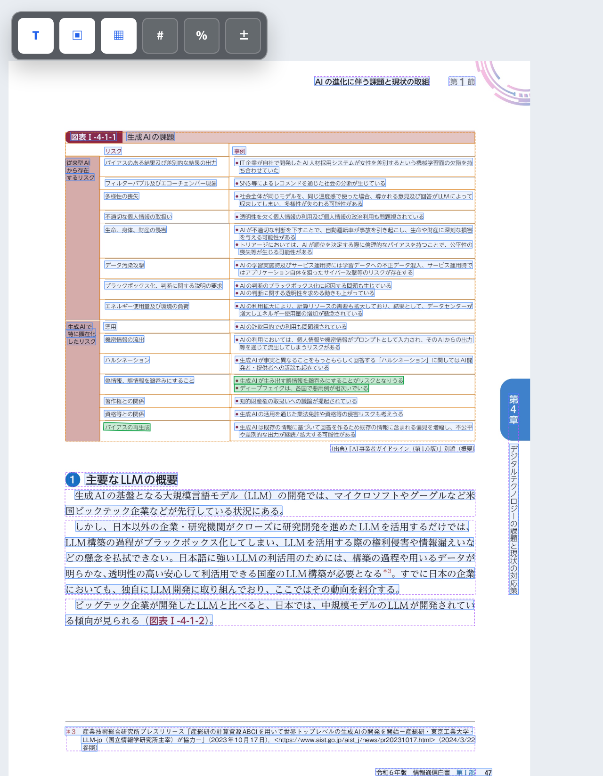The width and height of the screenshot is (603, 776).
Task: Click the source citation '(出典)「AI事業者ガイドライン」'
Action: 402,449
